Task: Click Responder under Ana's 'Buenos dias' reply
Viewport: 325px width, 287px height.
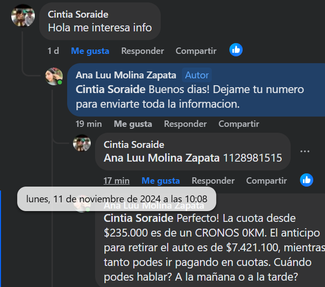Action: click(x=185, y=124)
